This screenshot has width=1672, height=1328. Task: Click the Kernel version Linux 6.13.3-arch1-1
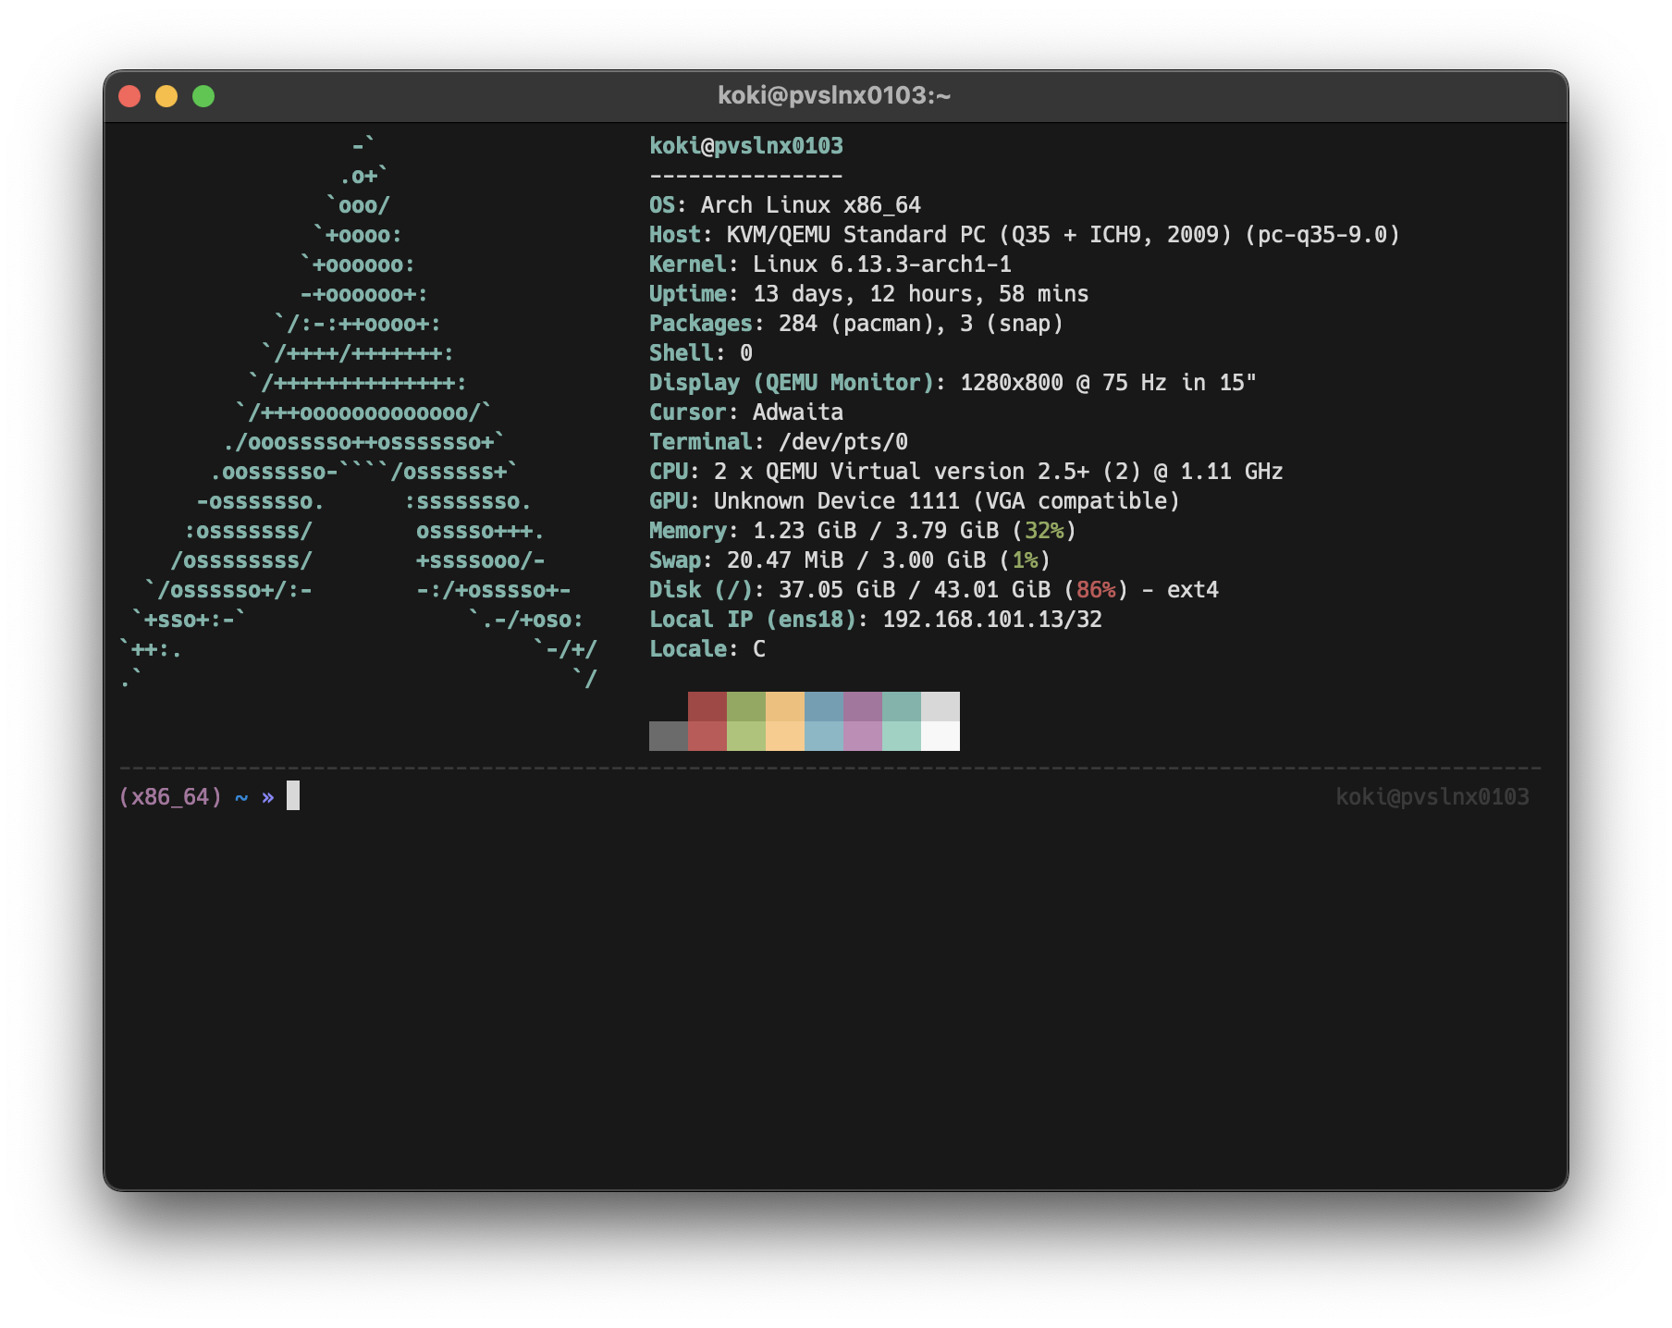tap(882, 264)
